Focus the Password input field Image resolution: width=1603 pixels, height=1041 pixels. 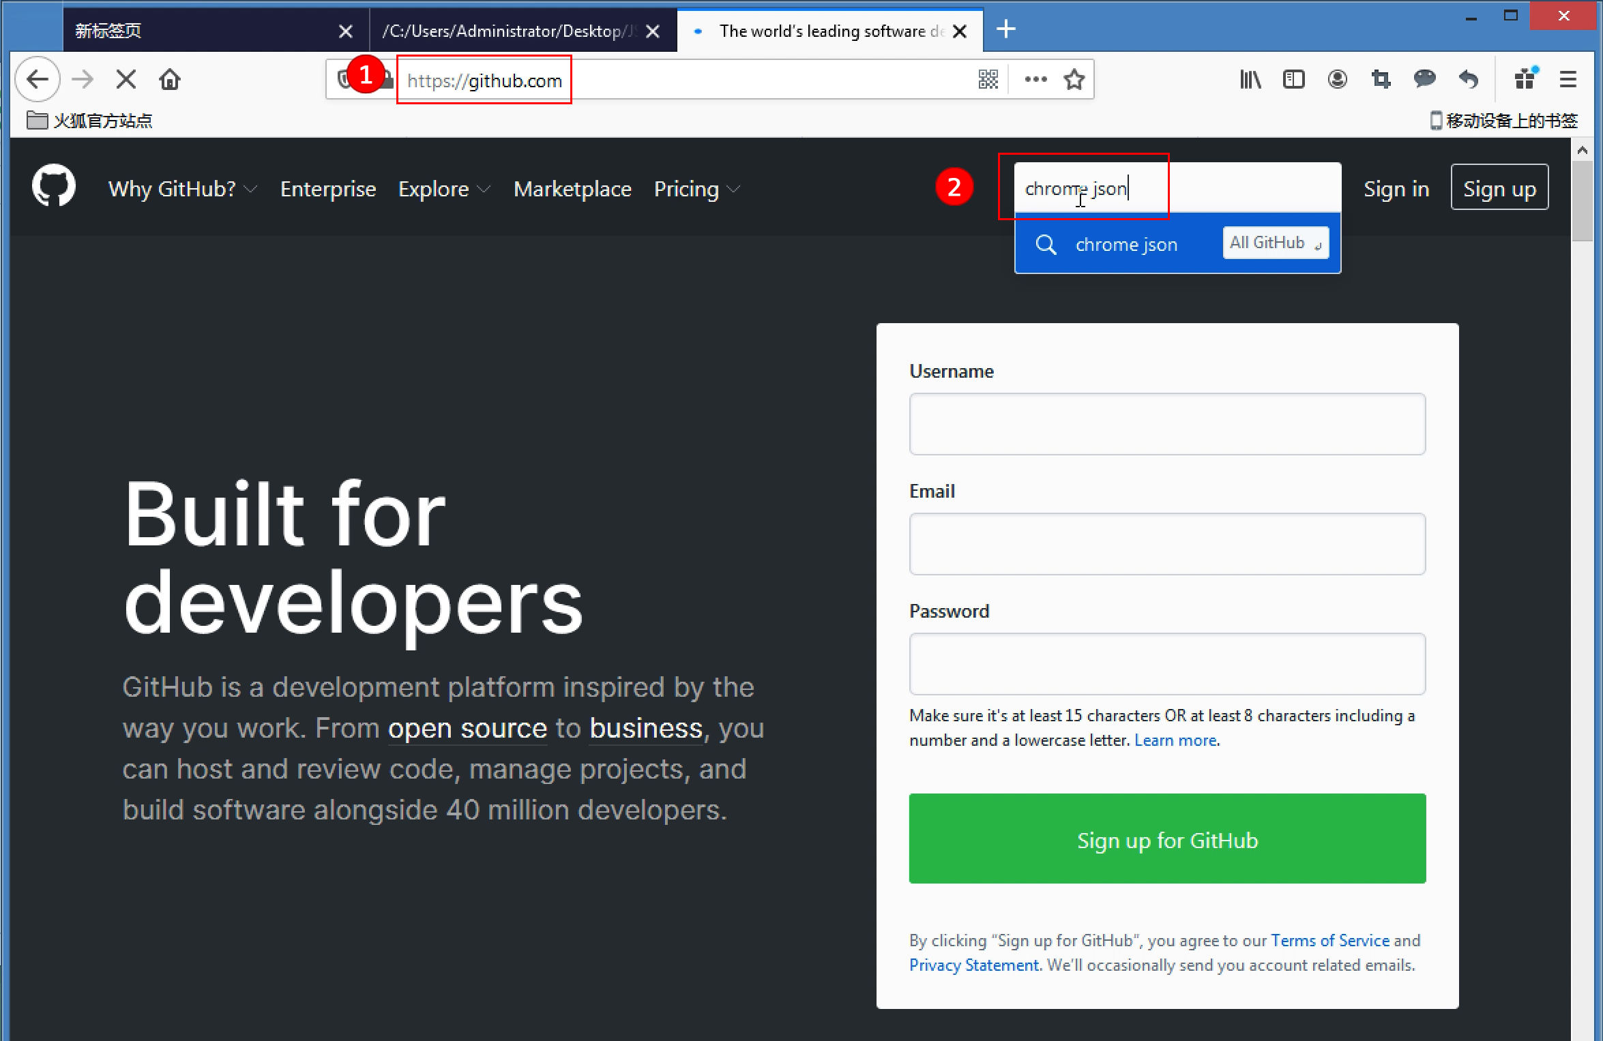tap(1167, 664)
